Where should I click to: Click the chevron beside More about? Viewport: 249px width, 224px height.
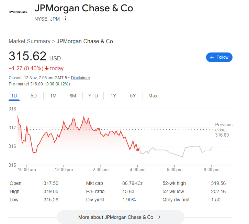pos(159,217)
